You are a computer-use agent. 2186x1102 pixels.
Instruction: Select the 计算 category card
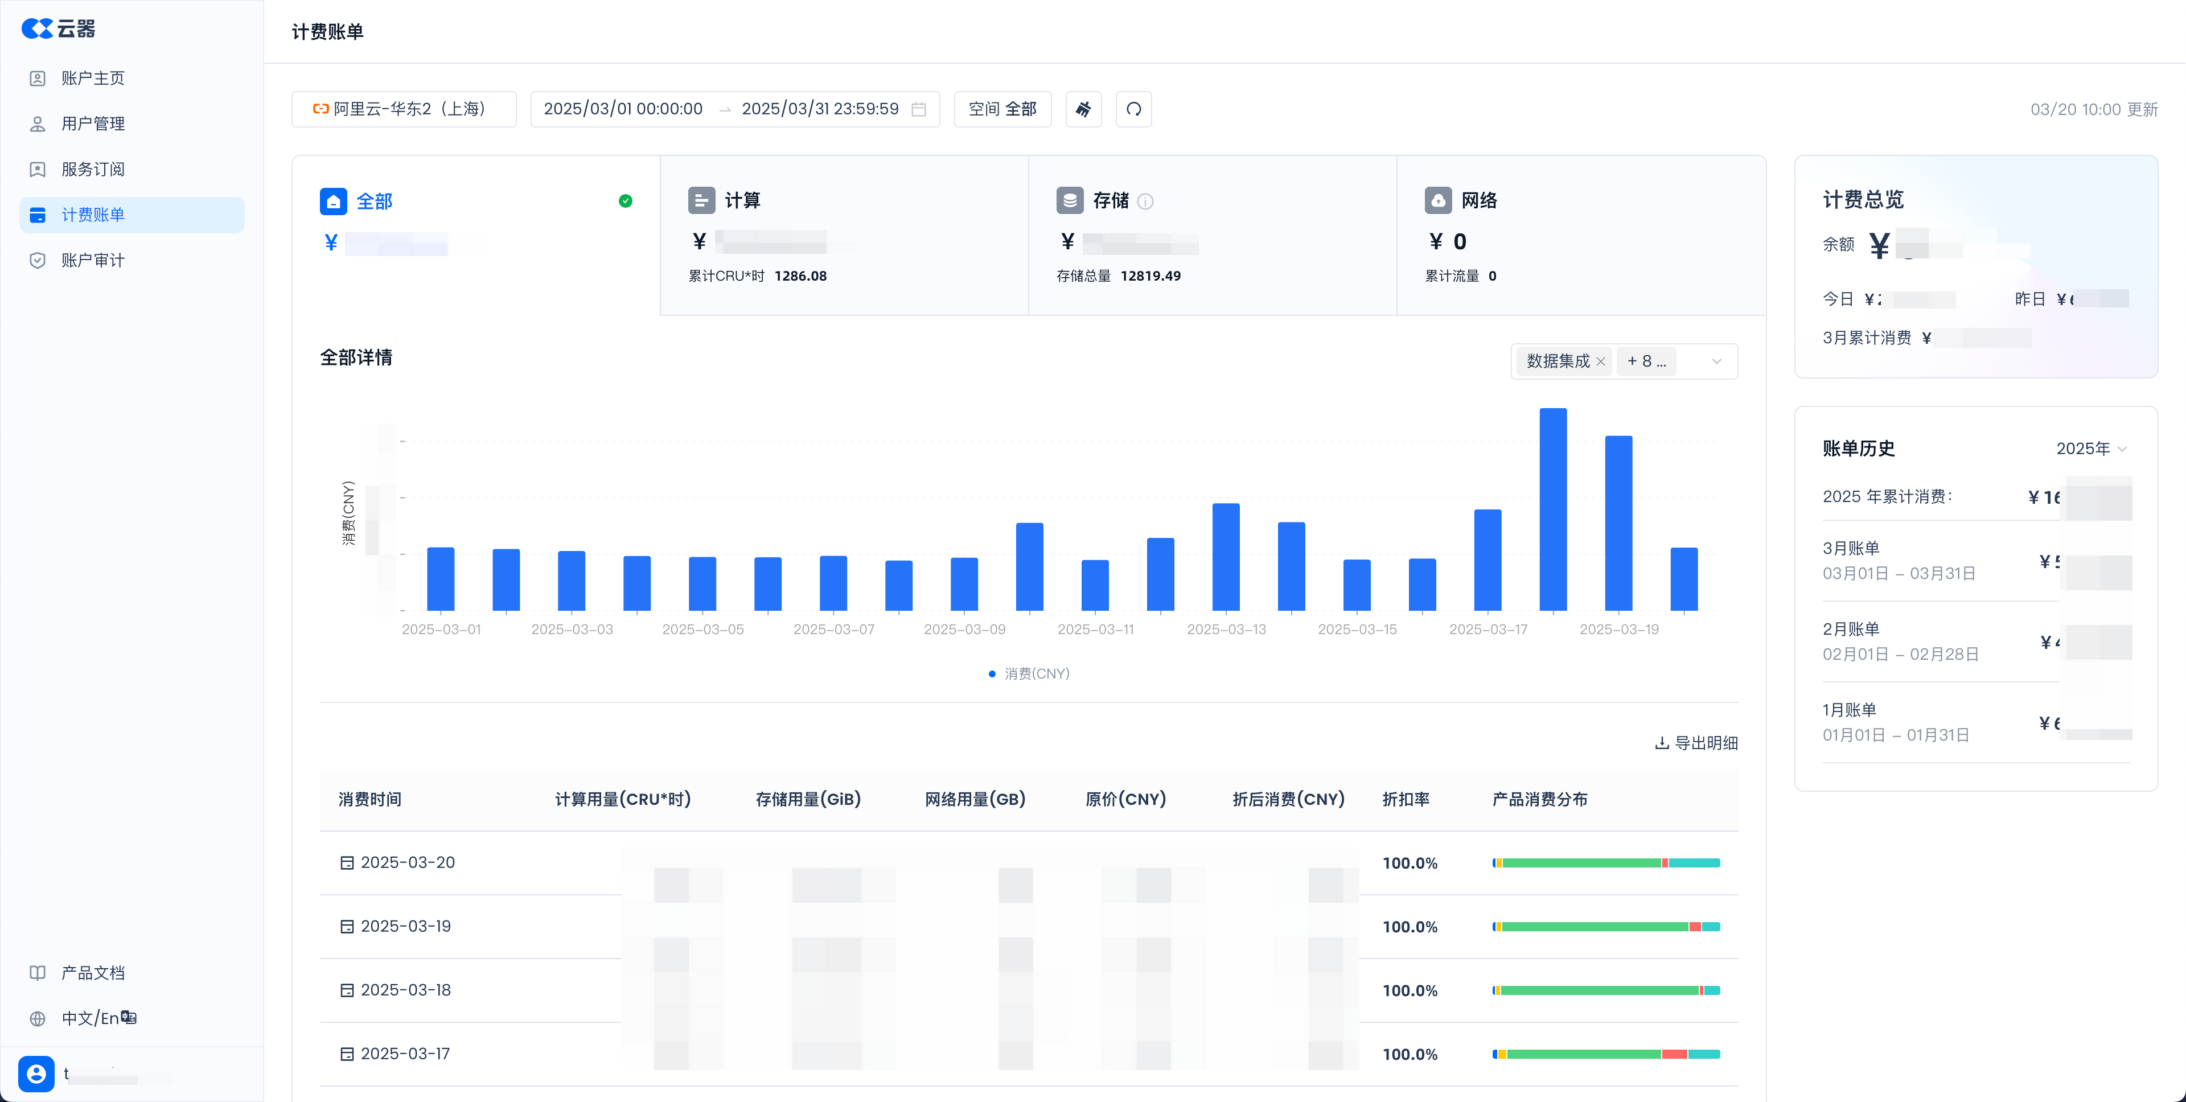point(844,235)
